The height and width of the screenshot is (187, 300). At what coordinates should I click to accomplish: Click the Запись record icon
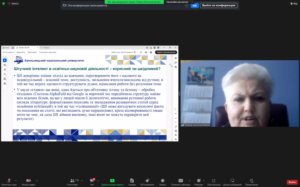pos(162,181)
